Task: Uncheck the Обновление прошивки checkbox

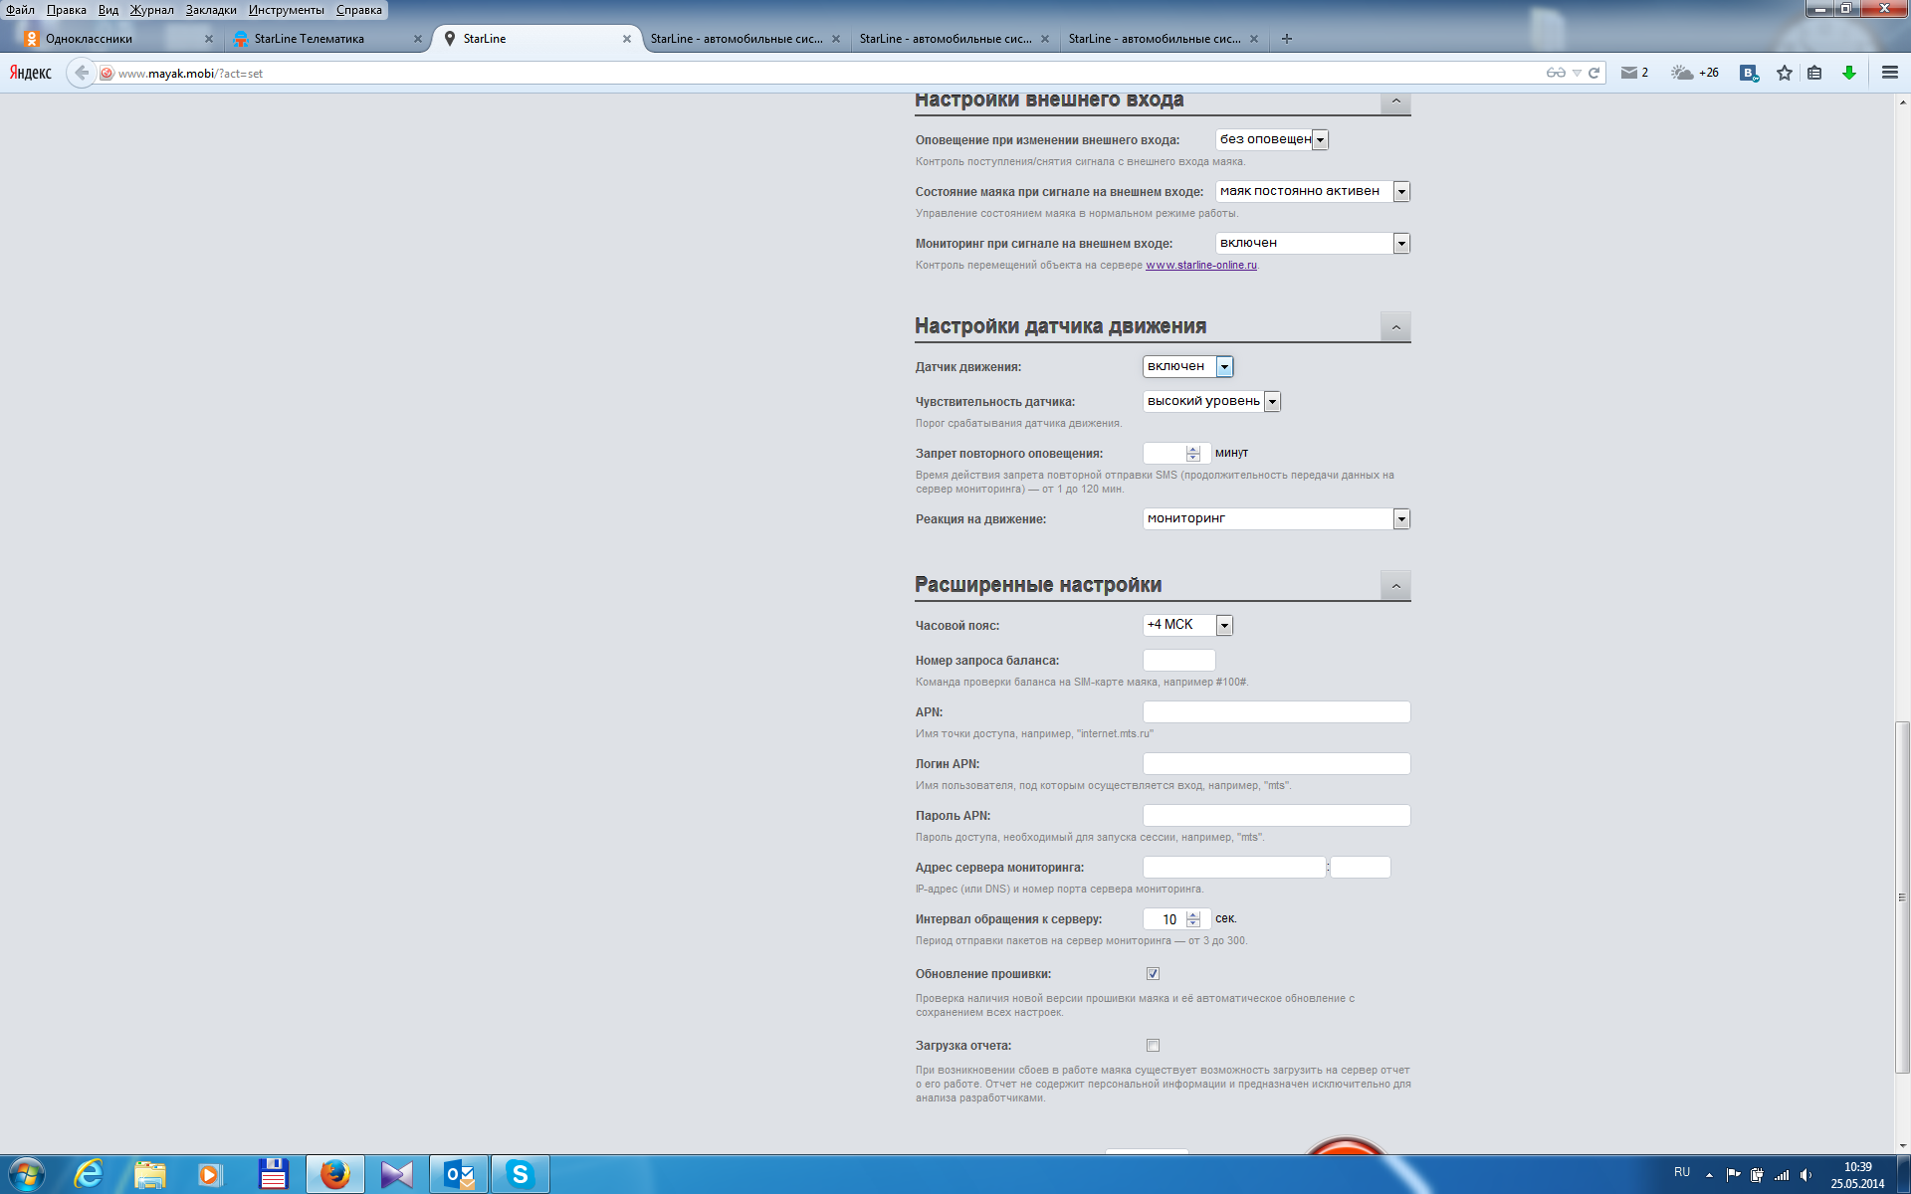Action: pyautogui.click(x=1153, y=974)
